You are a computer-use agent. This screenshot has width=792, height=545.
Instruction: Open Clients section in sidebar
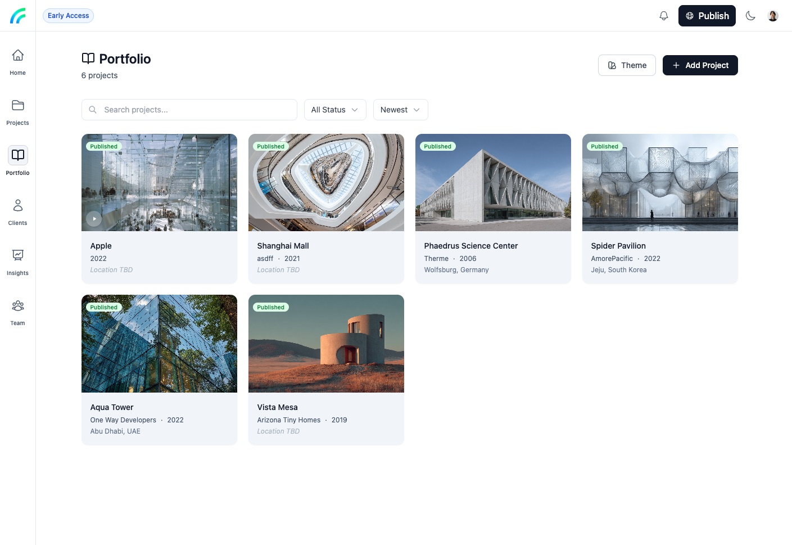pos(18,205)
